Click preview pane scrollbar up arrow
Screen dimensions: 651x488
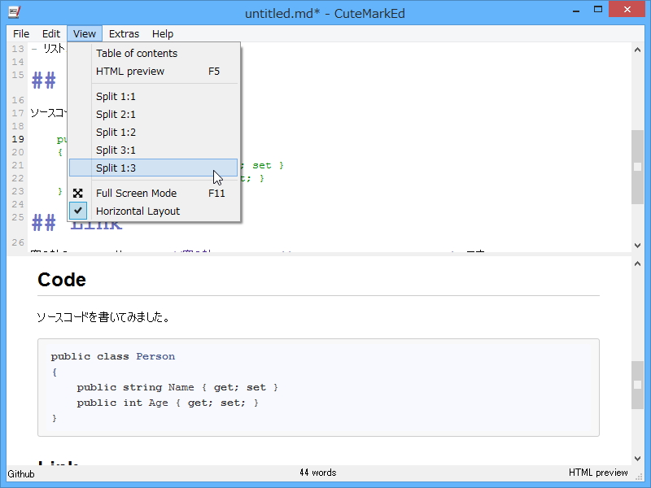tap(637, 264)
